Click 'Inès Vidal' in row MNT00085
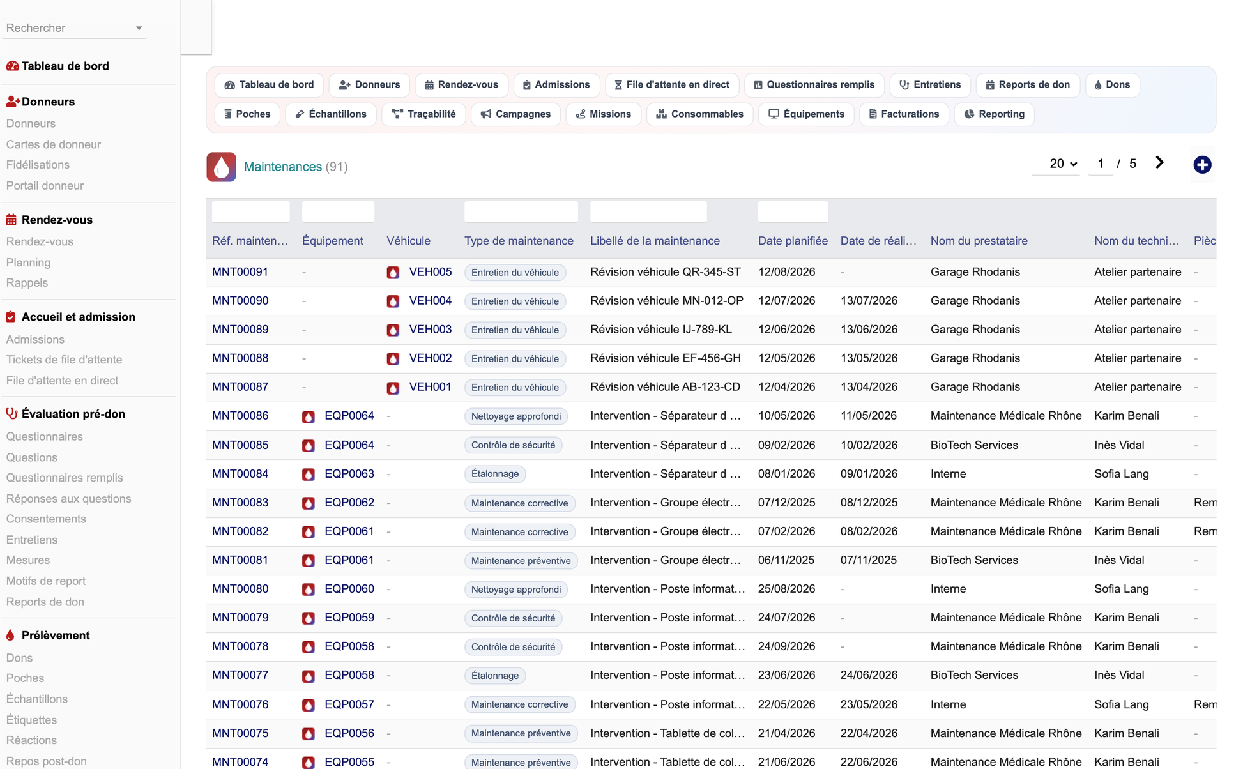Viewport: 1243px width, 769px height. [x=1119, y=445]
